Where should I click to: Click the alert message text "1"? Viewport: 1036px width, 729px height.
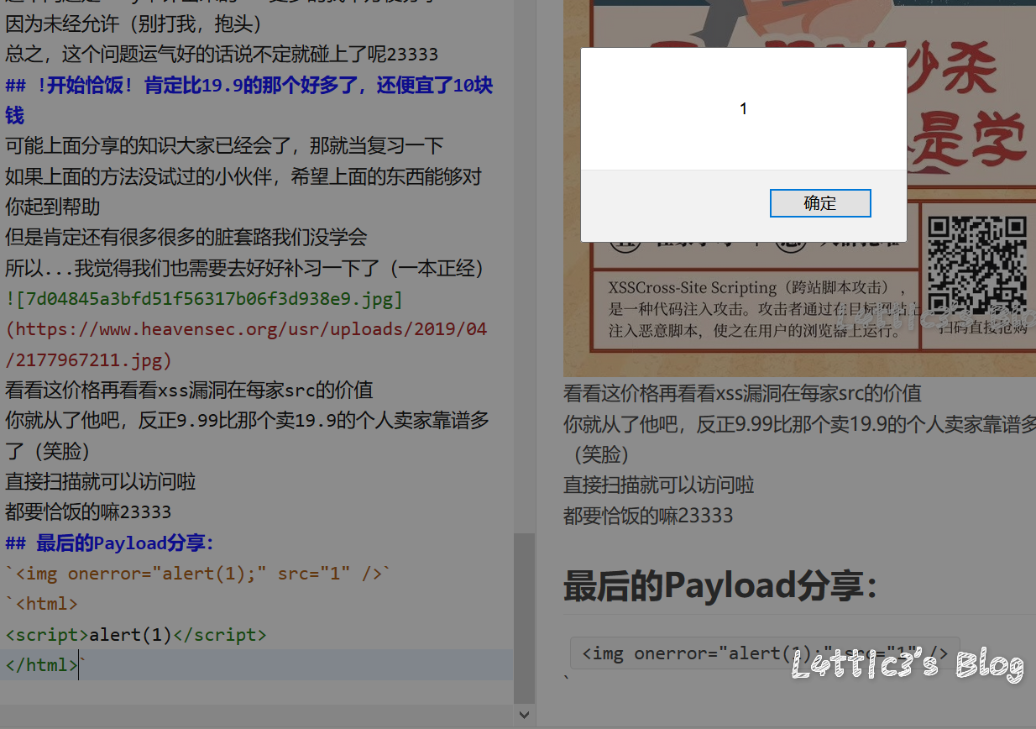click(743, 109)
